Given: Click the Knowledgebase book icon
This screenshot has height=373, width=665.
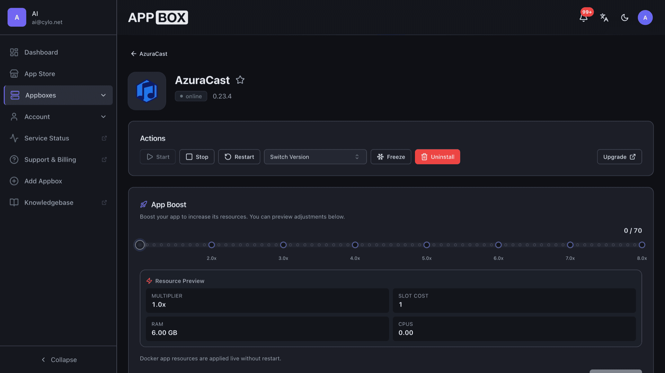Looking at the screenshot, I should pos(14,202).
